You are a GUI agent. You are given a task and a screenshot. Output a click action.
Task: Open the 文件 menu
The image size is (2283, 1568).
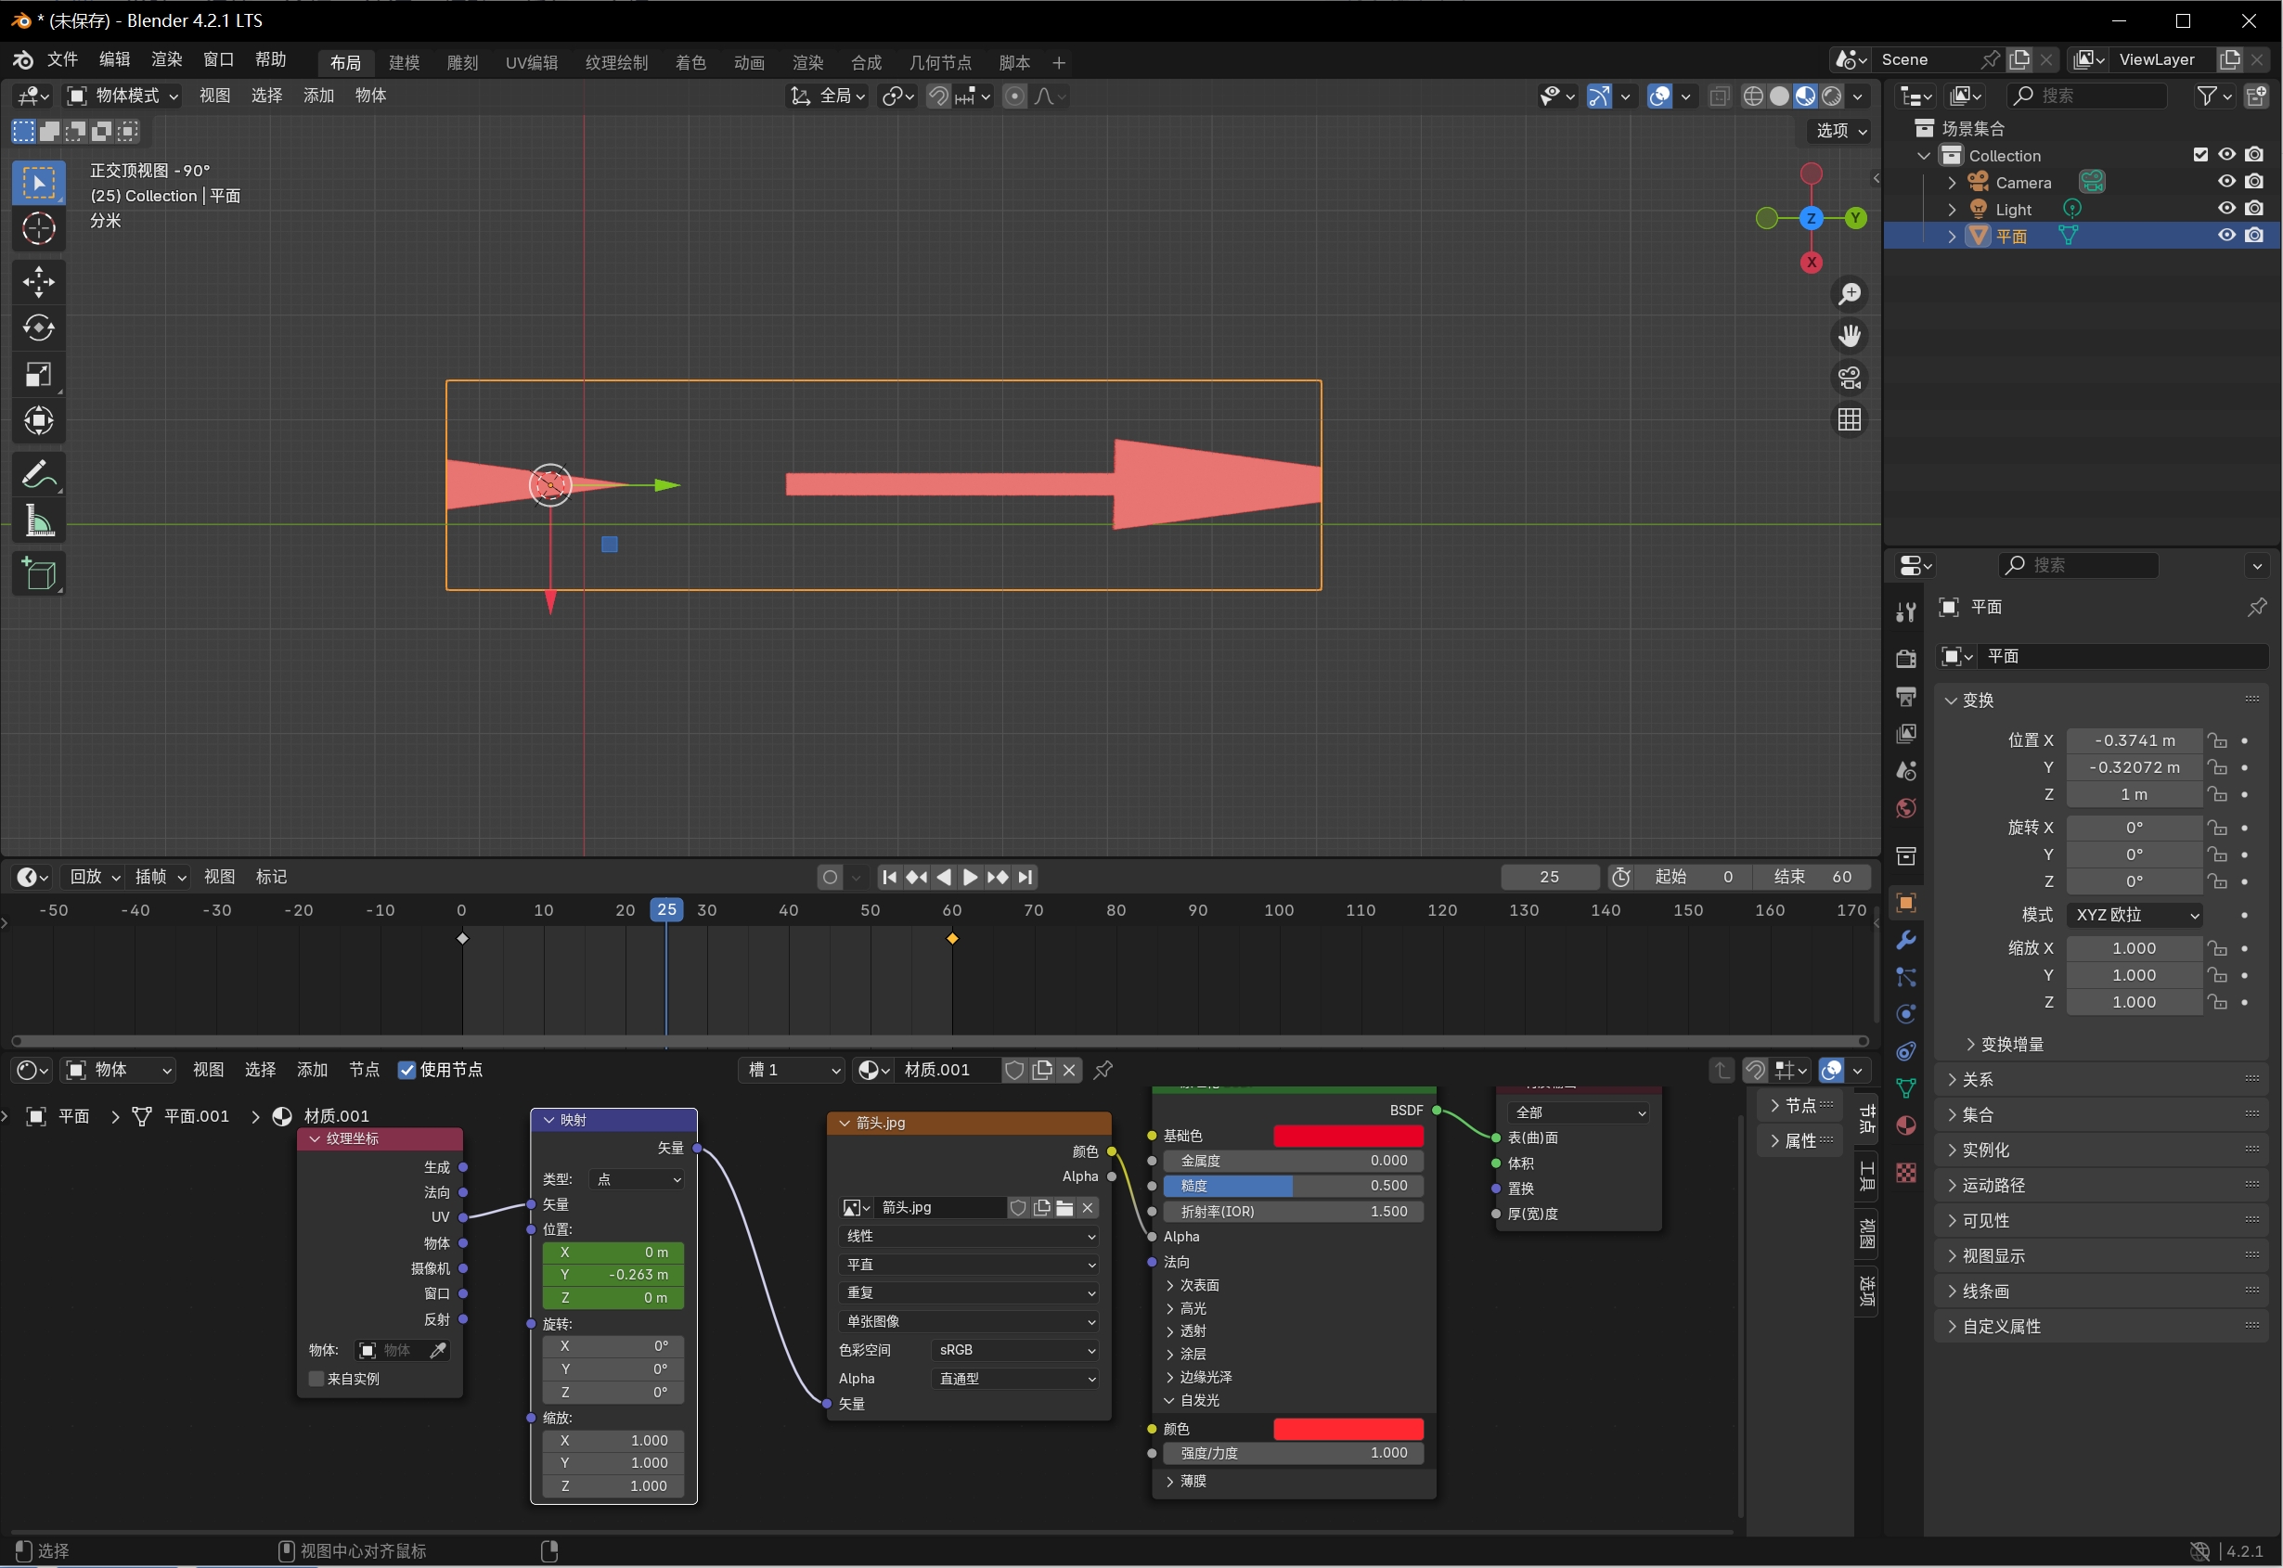tap(62, 60)
